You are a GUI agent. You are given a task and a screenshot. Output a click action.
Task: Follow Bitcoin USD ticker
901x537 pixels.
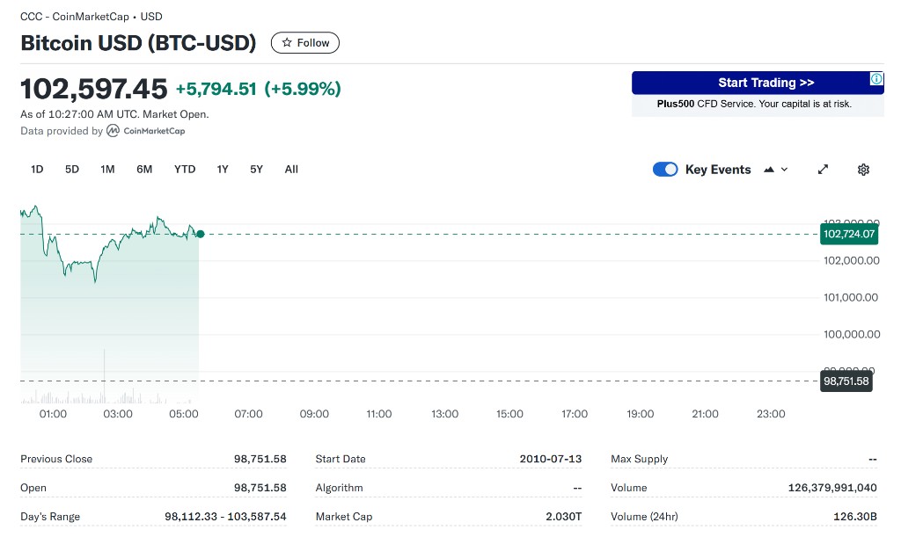click(x=305, y=43)
